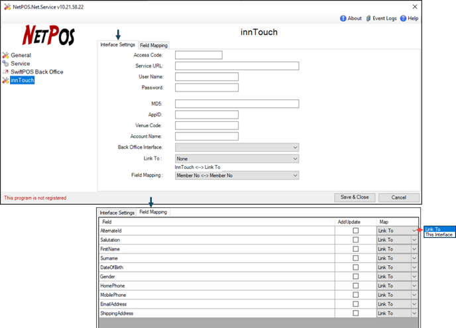The width and height of the screenshot is (456, 328).
Task: Tick the DateOfBirth Add\Update checkbox
Action: pos(355,267)
